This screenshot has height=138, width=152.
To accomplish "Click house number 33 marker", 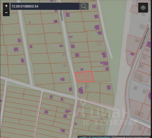I will pyautogui.click(x=140, y=128).
